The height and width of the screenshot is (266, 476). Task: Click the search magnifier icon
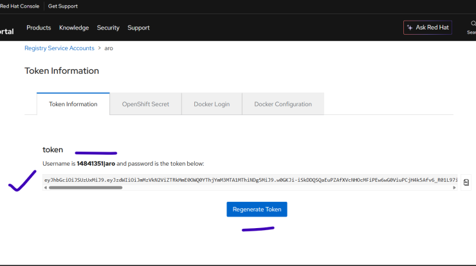(x=473, y=24)
